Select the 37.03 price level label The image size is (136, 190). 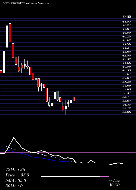(127, 89)
